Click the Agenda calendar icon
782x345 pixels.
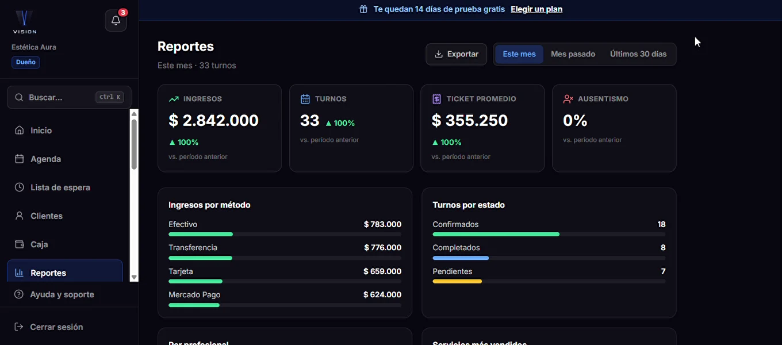(20, 159)
